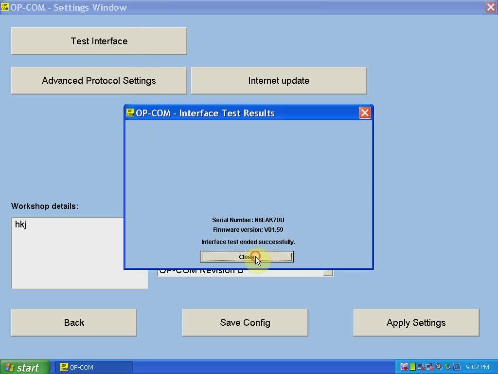Open the OP-COM Revision B dropdown

(328, 273)
